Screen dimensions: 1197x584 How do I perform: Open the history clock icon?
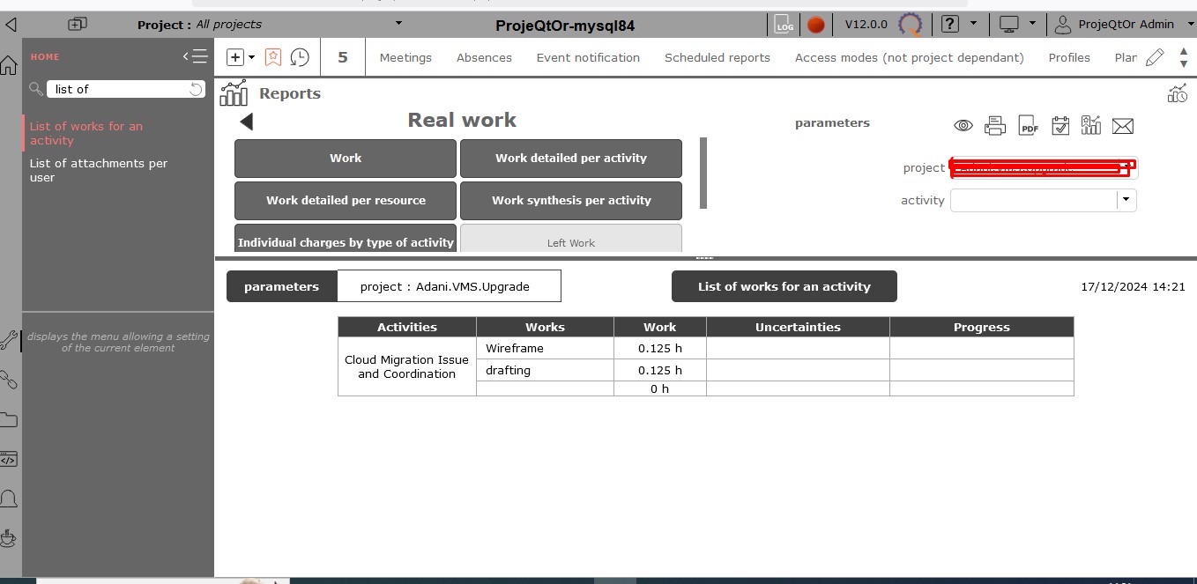coord(300,57)
